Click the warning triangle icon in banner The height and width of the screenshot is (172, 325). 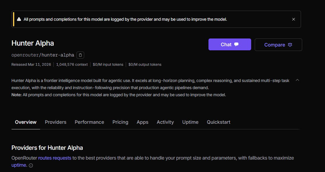click(x=19, y=19)
